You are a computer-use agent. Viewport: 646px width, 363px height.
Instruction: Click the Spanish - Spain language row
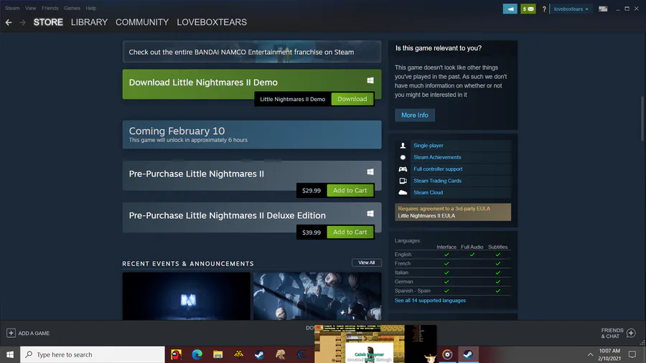pyautogui.click(x=452, y=291)
